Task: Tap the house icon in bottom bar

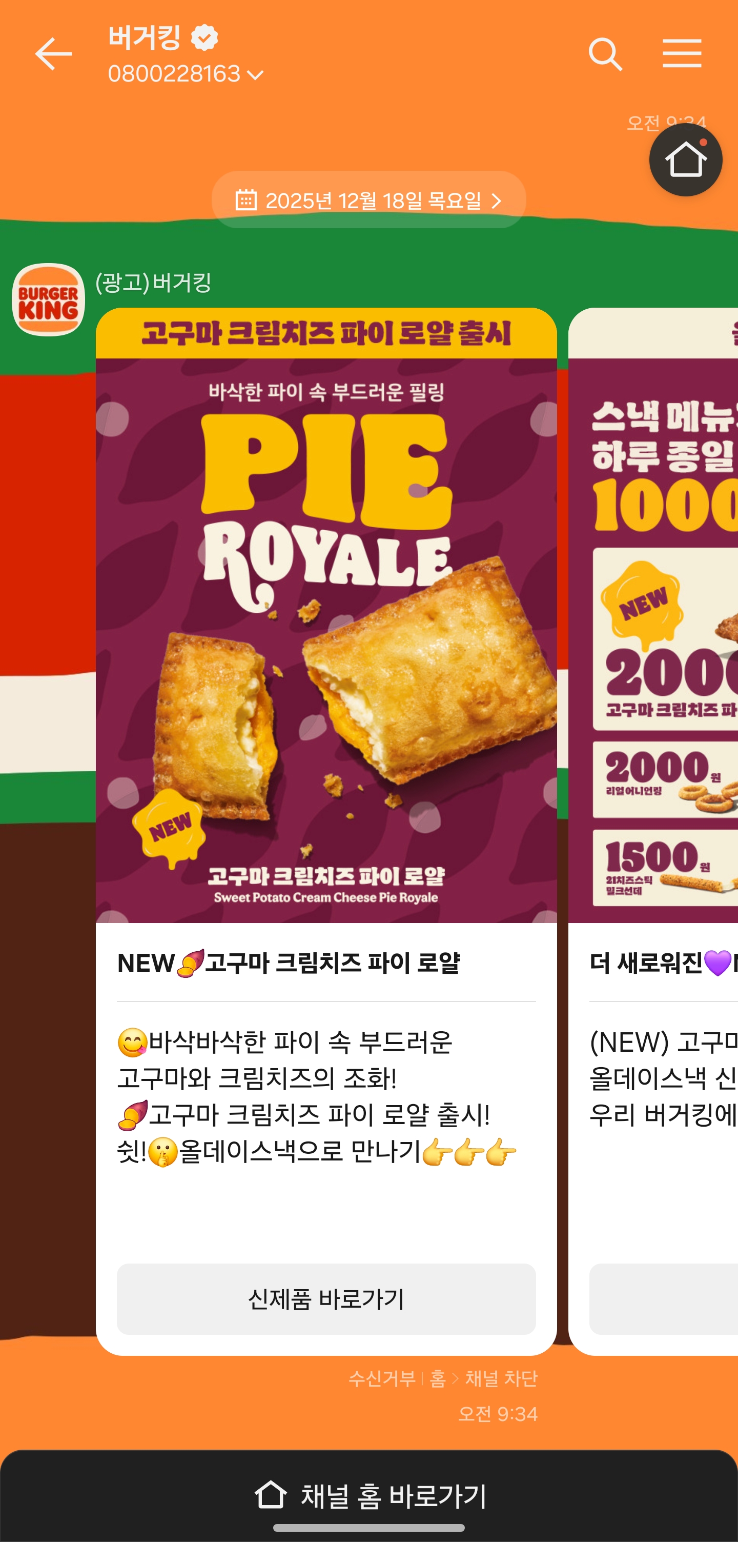Action: point(270,1495)
